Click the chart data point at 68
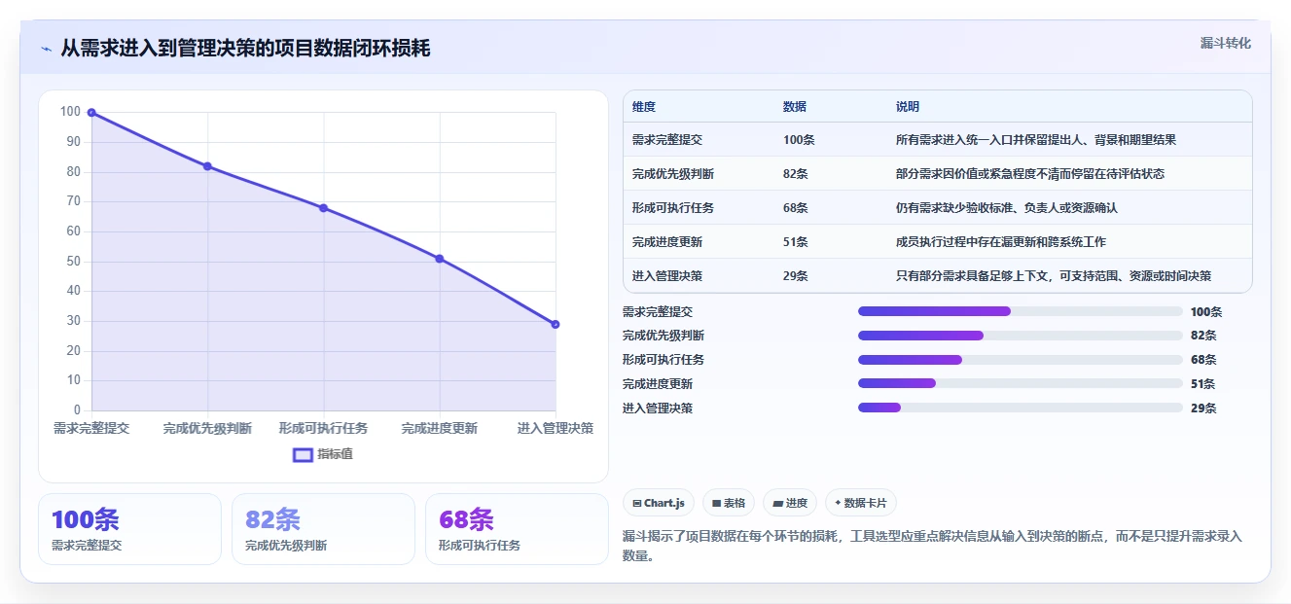This screenshot has width=1291, height=604. pyautogui.click(x=324, y=208)
